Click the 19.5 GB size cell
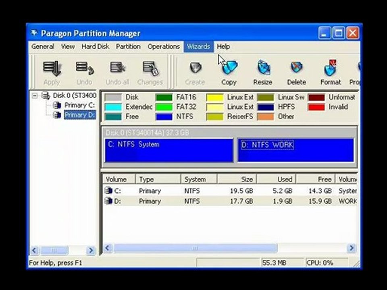The width and height of the screenshot is (387, 290). (x=241, y=191)
